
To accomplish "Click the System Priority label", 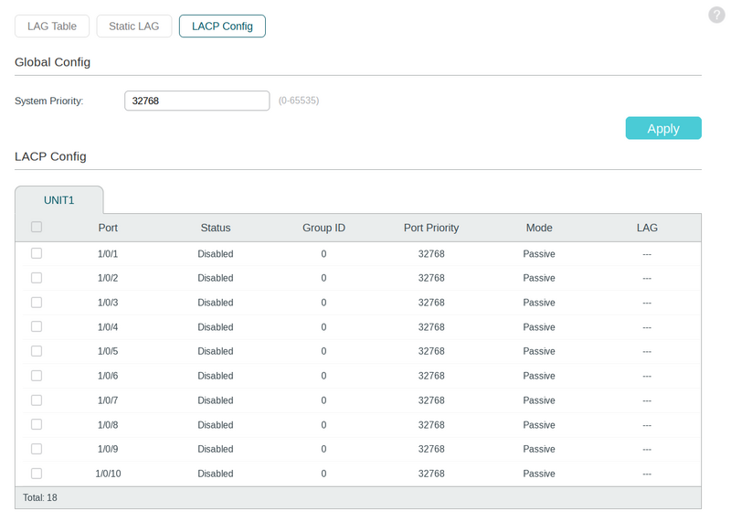I will (49, 101).
